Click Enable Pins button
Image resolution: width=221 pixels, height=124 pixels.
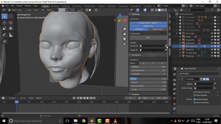pyautogui.click(x=148, y=26)
